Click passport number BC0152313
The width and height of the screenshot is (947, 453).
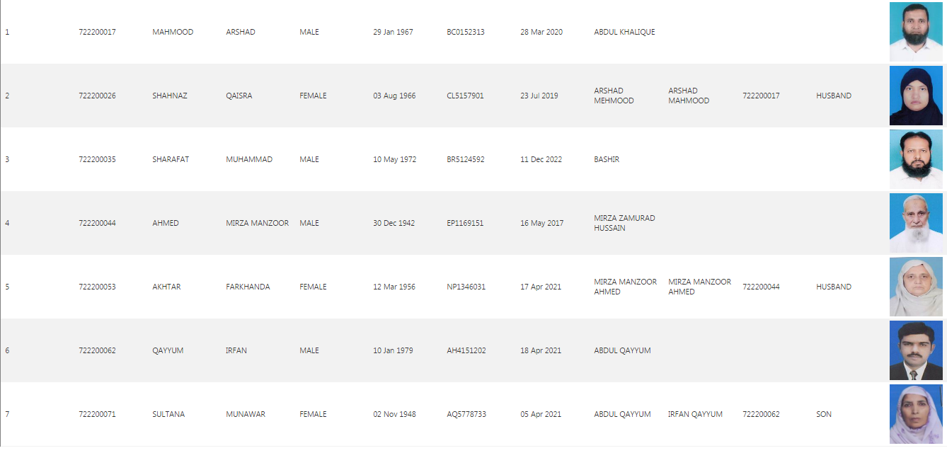click(465, 32)
